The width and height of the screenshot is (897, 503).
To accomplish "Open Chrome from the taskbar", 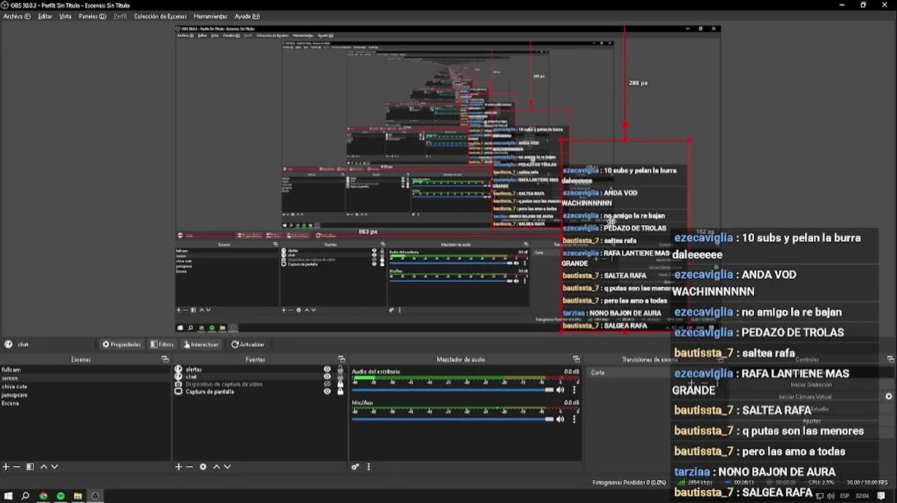I will click(x=43, y=496).
